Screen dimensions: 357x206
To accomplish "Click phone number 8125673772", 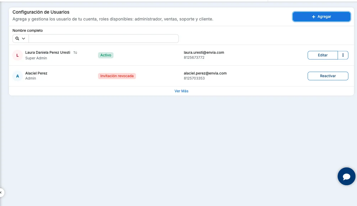I will click(194, 58).
